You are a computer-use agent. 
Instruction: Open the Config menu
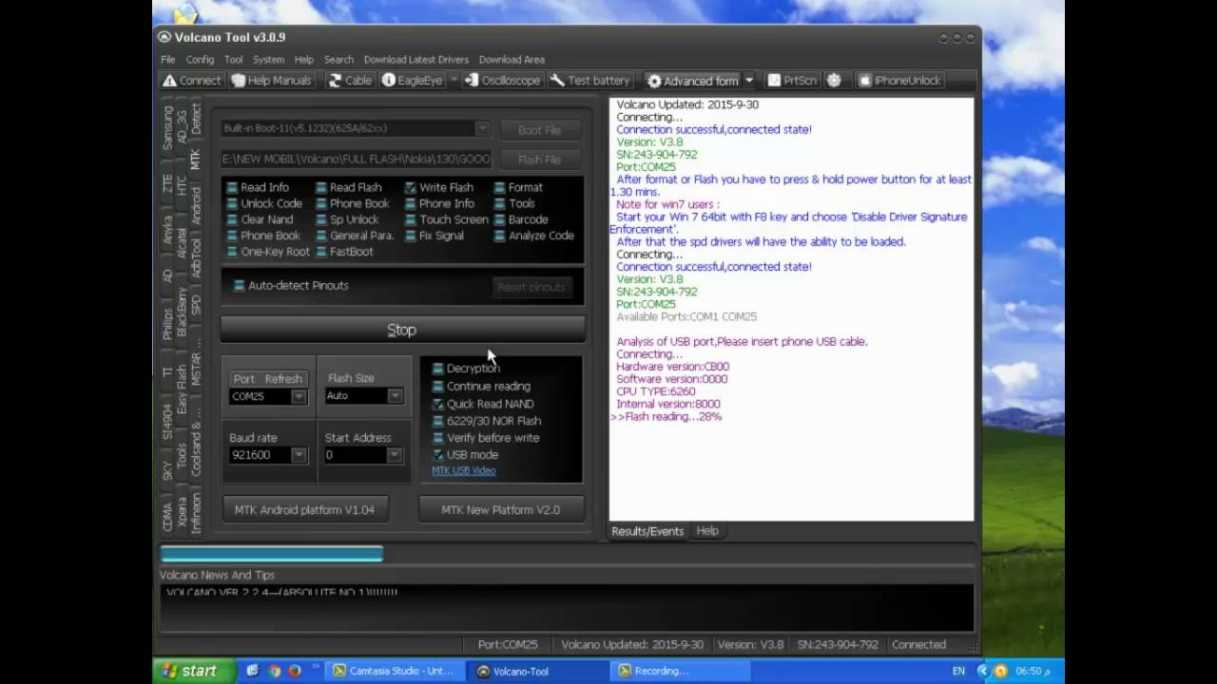200,59
